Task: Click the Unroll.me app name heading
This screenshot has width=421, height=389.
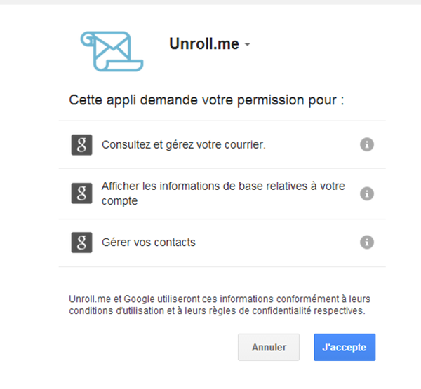Action: [204, 43]
